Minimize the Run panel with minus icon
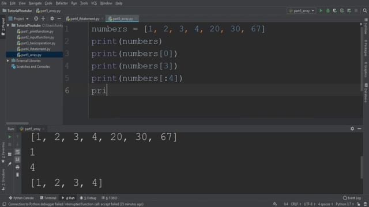This screenshot has height=207, width=369. click(x=359, y=129)
